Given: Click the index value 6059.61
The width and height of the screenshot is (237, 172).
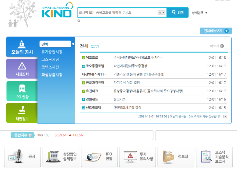Looking at the screenshot, I should 61,135.
